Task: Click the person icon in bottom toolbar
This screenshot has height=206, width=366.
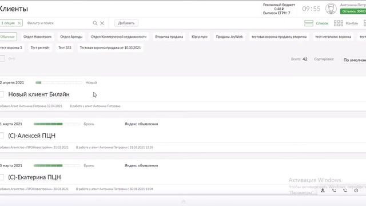Action: 323,191
